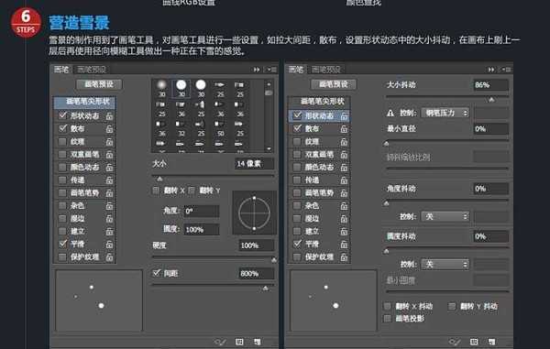Viewport: 550px width, 349px height.
Task: Open the 钢笔压力 control dropdown
Action: pos(445,113)
